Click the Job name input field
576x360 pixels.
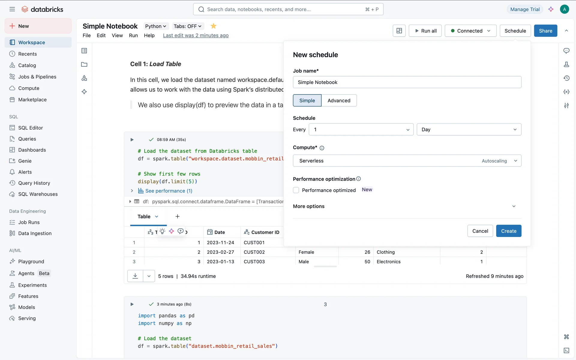[407, 82]
